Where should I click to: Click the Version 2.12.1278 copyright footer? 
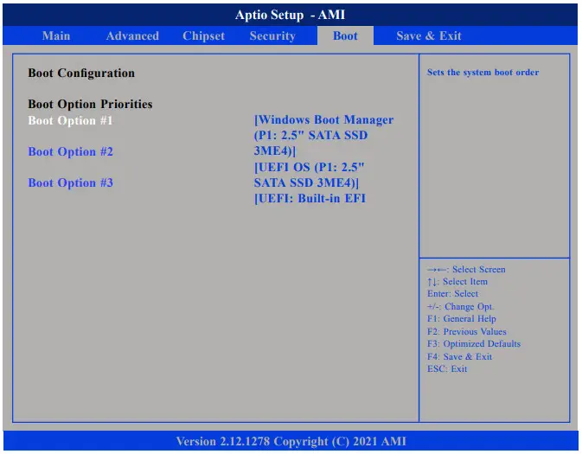pyautogui.click(x=291, y=441)
